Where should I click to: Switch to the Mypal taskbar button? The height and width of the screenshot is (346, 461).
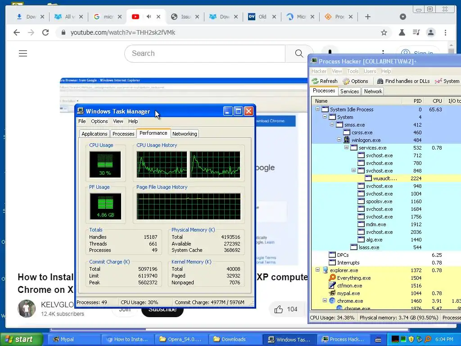pos(74,339)
